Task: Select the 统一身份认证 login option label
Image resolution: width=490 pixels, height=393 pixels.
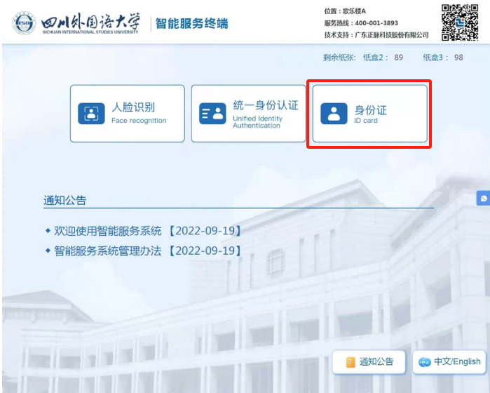Action: (x=266, y=105)
